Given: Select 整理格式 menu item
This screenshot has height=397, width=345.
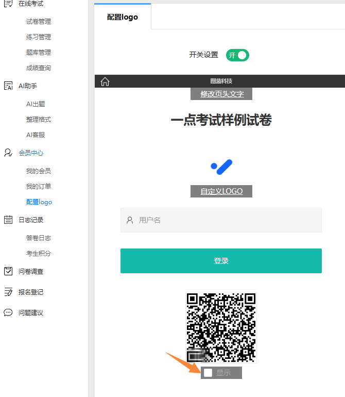Looking at the screenshot, I should (x=39, y=120).
